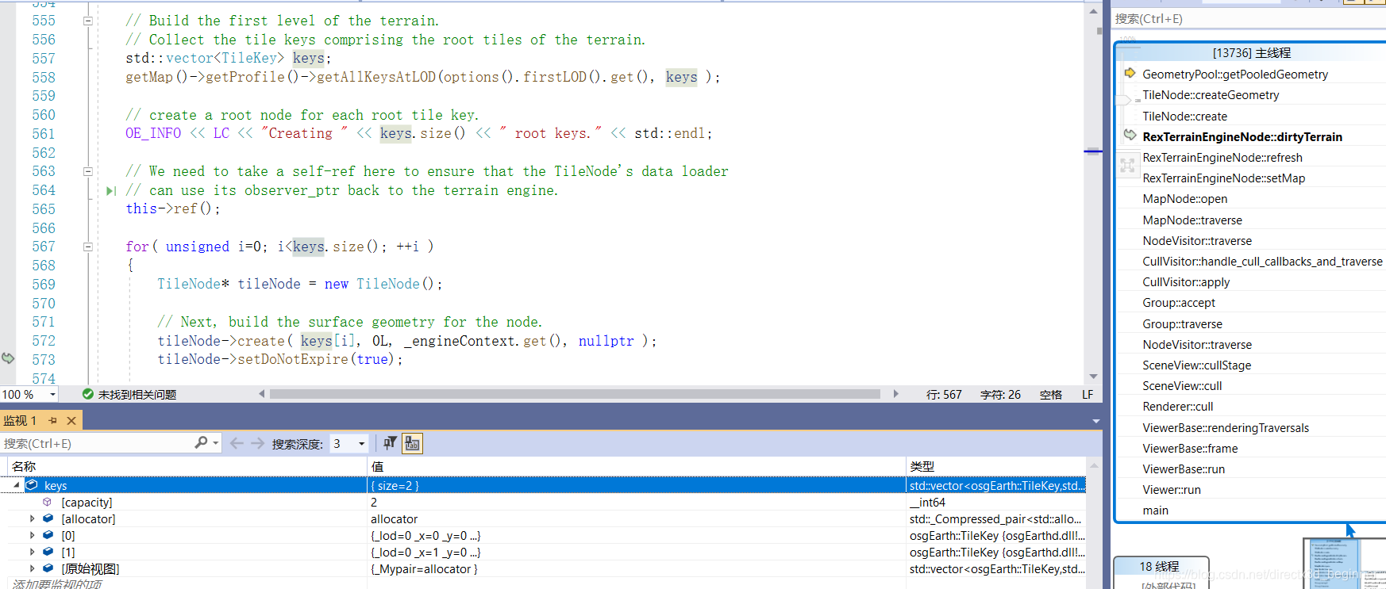The height and width of the screenshot is (589, 1386).
Task: Open the watch search options dropdown arrow
Action: pyautogui.click(x=215, y=443)
